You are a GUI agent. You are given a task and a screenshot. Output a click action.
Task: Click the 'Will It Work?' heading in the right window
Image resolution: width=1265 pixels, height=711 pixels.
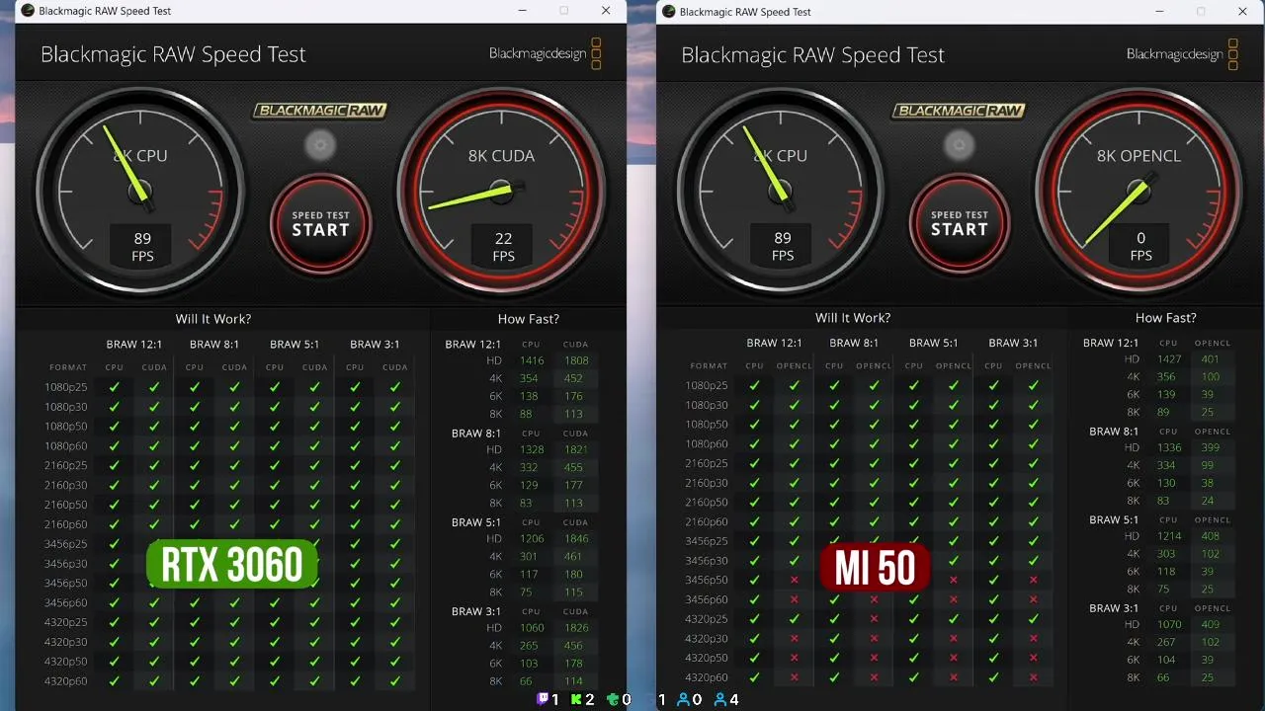click(x=853, y=318)
